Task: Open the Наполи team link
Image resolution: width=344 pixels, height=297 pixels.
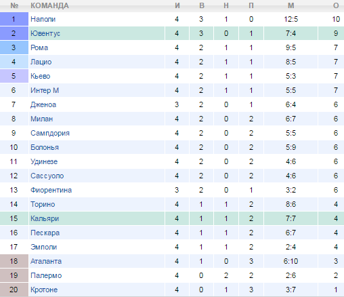Action: pos(43,19)
